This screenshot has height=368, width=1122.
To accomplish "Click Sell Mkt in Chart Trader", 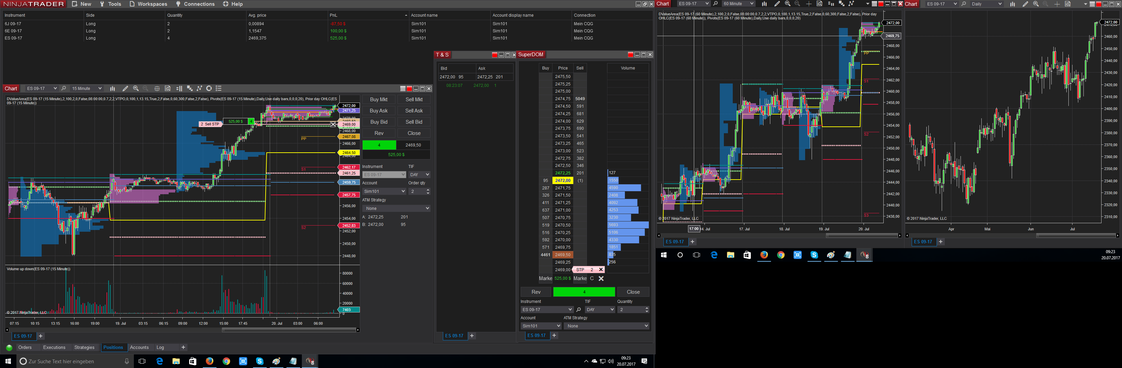I will (414, 99).
